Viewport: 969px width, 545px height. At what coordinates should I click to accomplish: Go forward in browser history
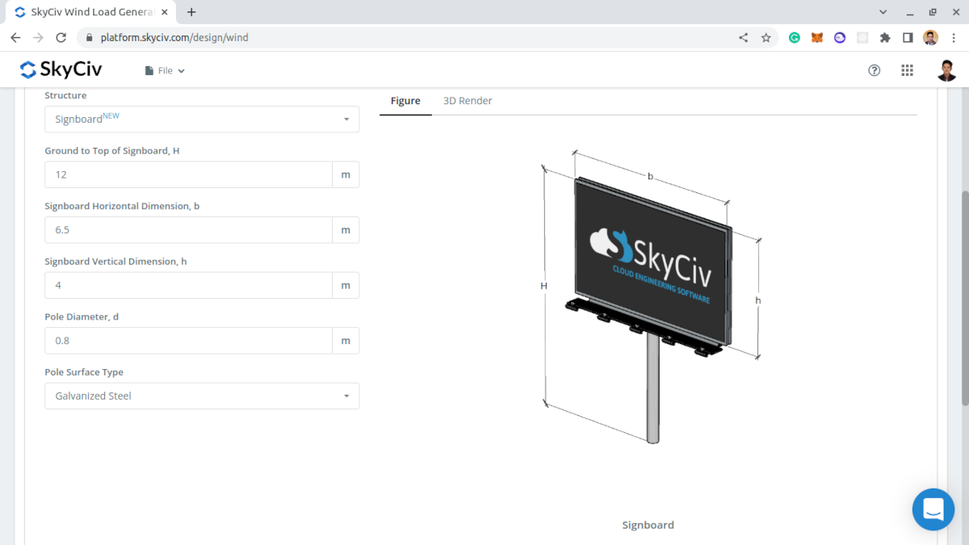(x=38, y=37)
